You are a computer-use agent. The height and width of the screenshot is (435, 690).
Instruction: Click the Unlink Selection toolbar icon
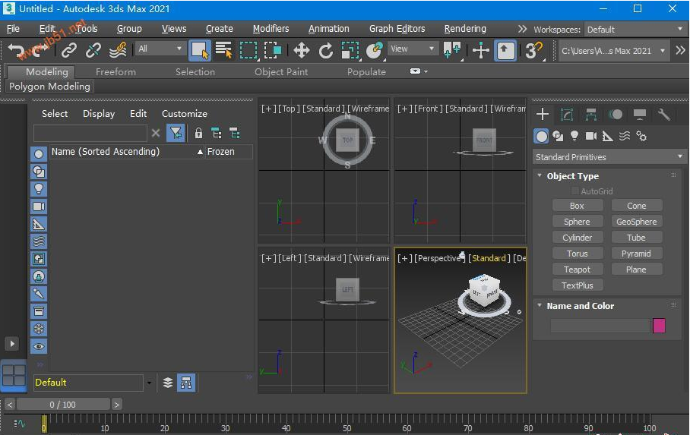click(x=93, y=50)
